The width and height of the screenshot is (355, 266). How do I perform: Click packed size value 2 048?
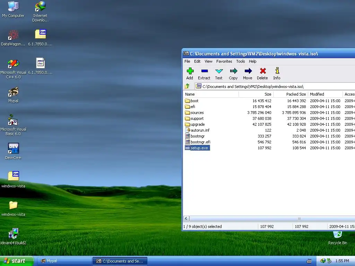[301, 130]
